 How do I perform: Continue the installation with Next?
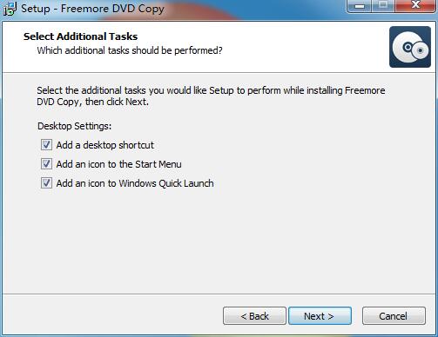tap(320, 316)
